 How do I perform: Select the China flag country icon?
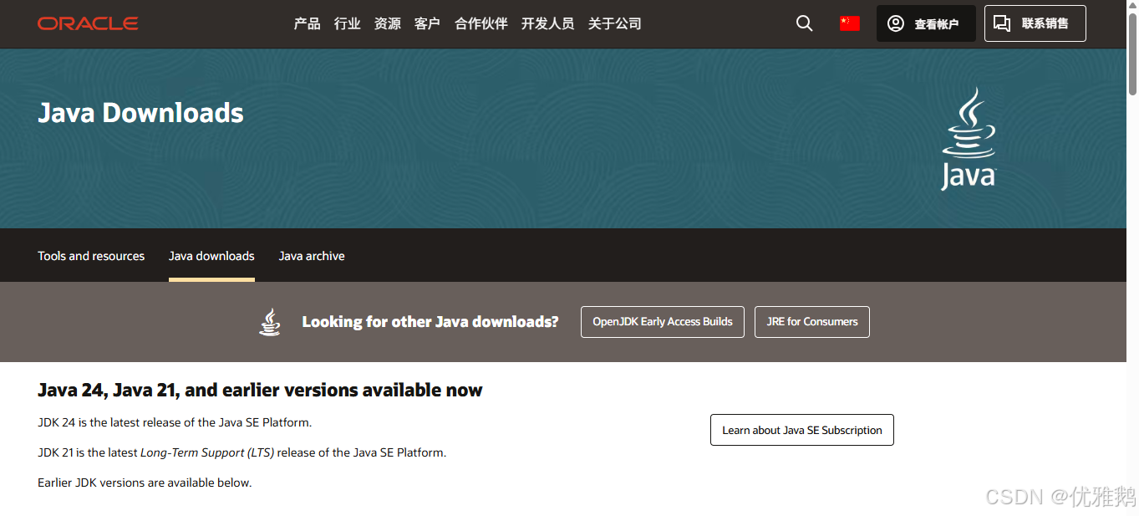click(850, 23)
